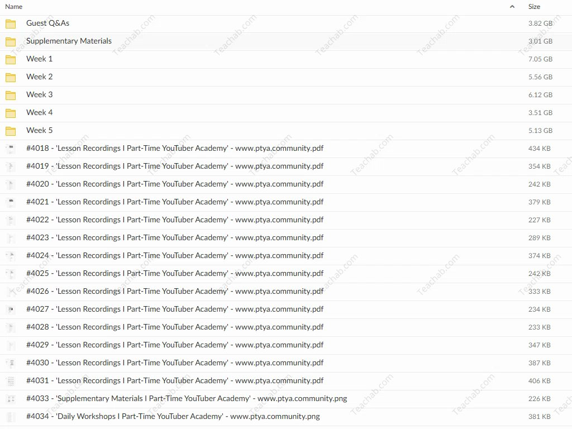Select the Week 5 folder name

[x=40, y=130]
